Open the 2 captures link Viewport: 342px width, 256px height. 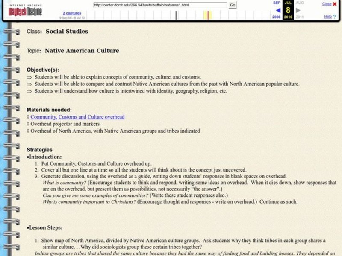(x=73, y=13)
